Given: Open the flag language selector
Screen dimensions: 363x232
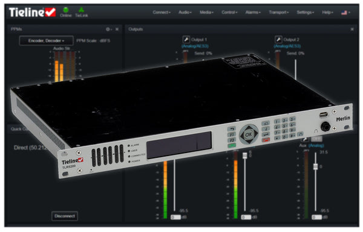Looking at the screenshot, I should tap(345, 13).
